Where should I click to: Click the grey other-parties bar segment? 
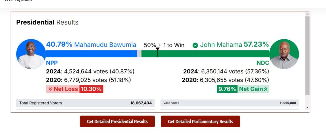(139, 54)
